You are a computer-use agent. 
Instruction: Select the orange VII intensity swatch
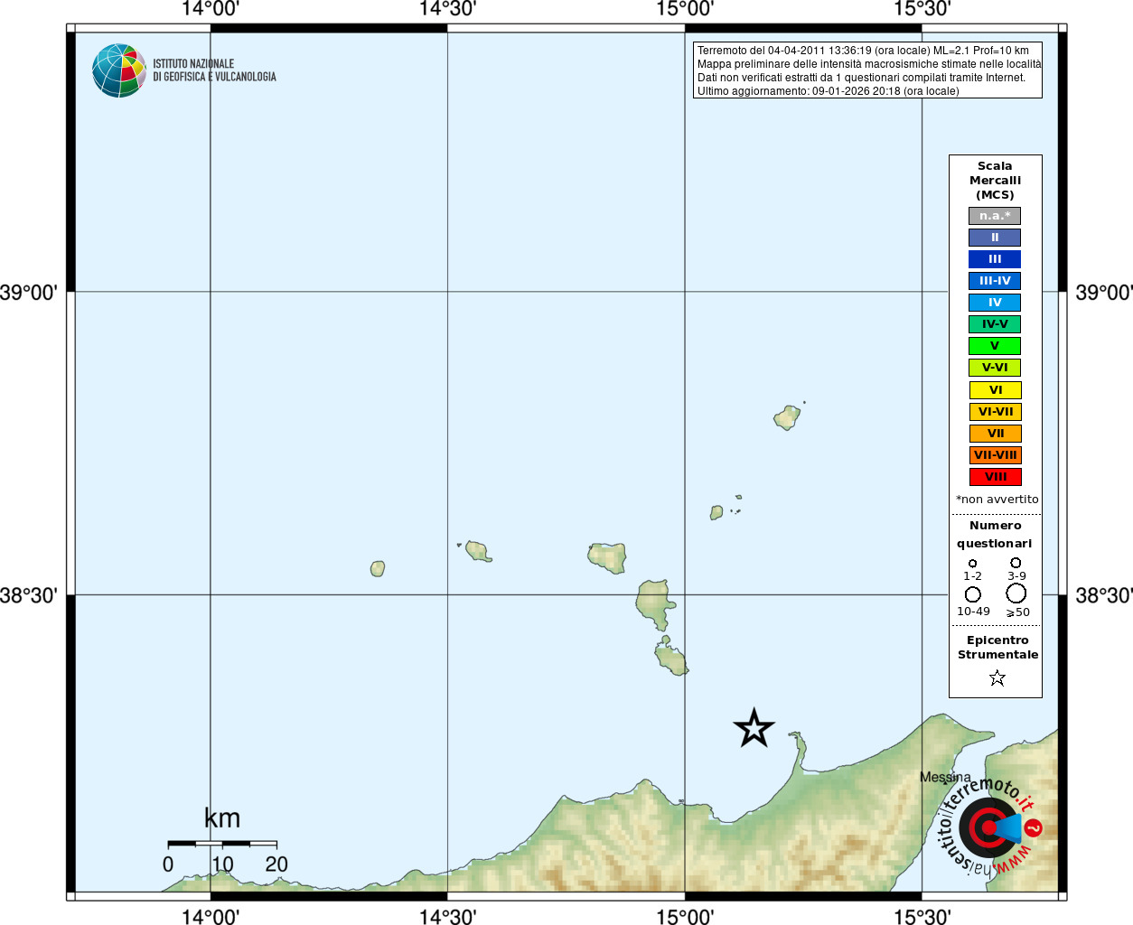[x=995, y=434]
